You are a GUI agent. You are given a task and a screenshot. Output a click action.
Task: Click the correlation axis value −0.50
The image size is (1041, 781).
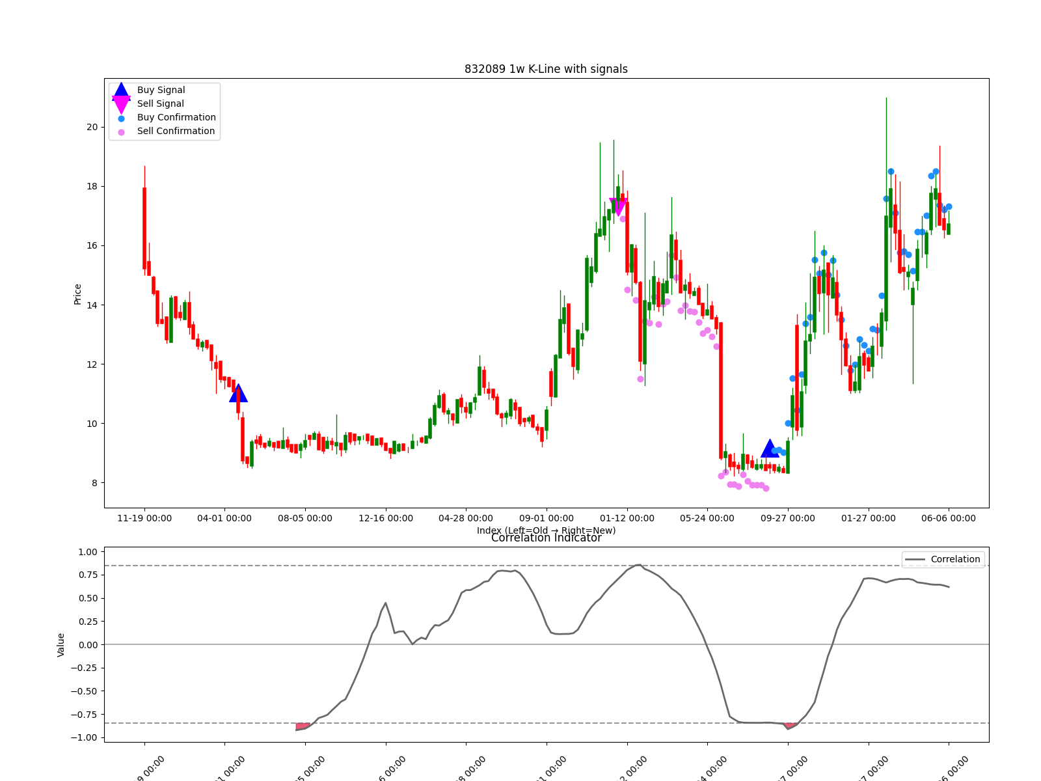coord(84,691)
